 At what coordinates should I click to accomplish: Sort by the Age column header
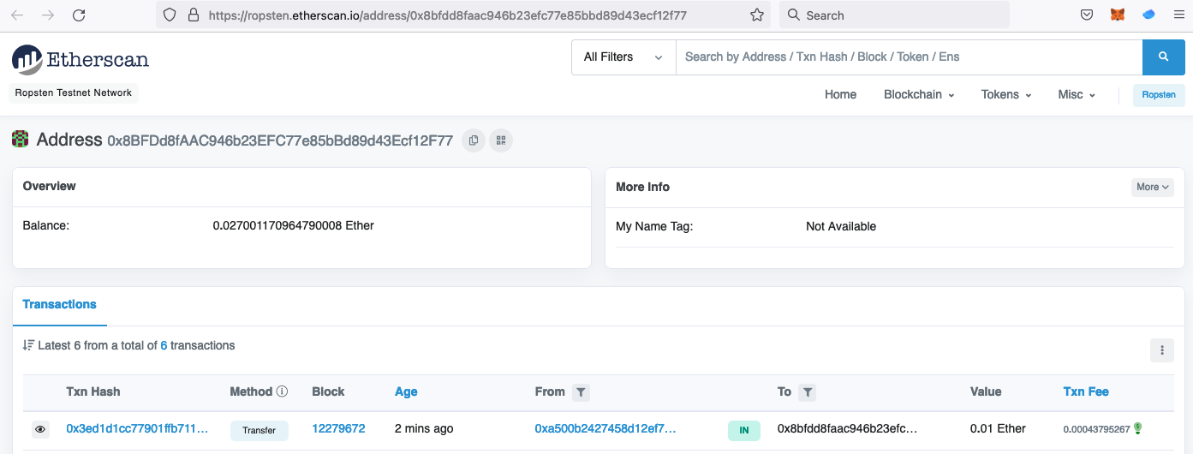coord(406,391)
